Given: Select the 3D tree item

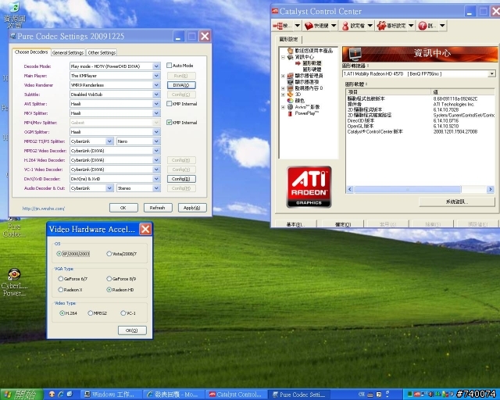Looking at the screenshot, I should (x=298, y=95).
